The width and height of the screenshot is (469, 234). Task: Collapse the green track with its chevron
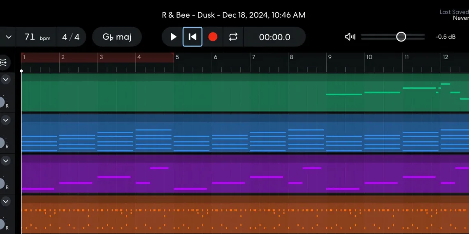(x=6, y=79)
